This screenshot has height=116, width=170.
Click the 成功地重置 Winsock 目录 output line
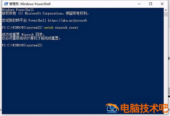click(23, 35)
